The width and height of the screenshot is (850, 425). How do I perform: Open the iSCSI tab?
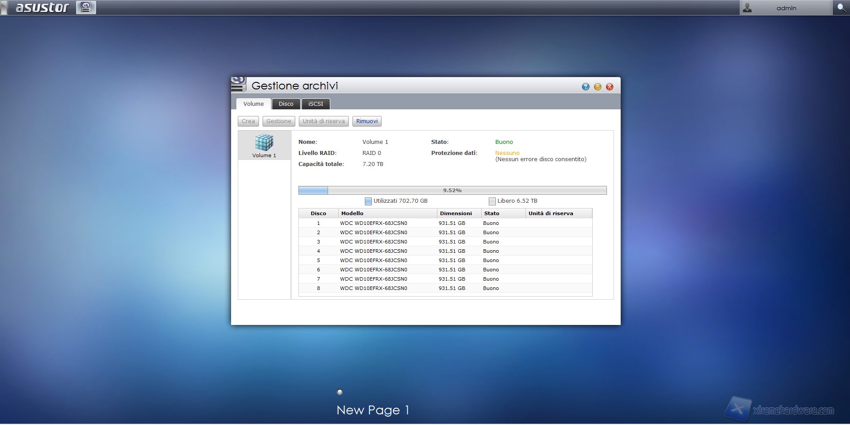click(316, 104)
